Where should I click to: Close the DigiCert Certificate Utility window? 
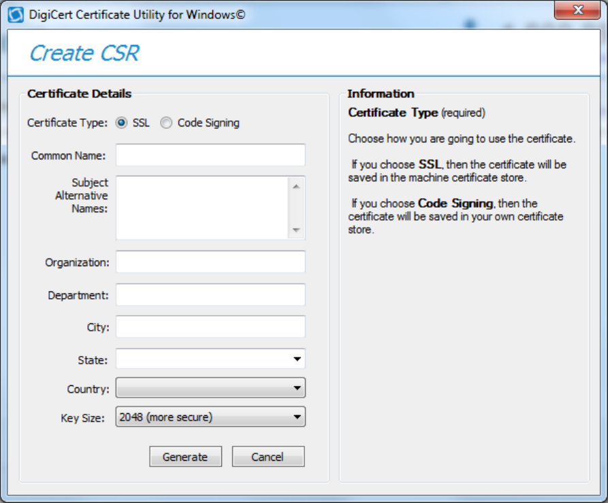[577, 10]
